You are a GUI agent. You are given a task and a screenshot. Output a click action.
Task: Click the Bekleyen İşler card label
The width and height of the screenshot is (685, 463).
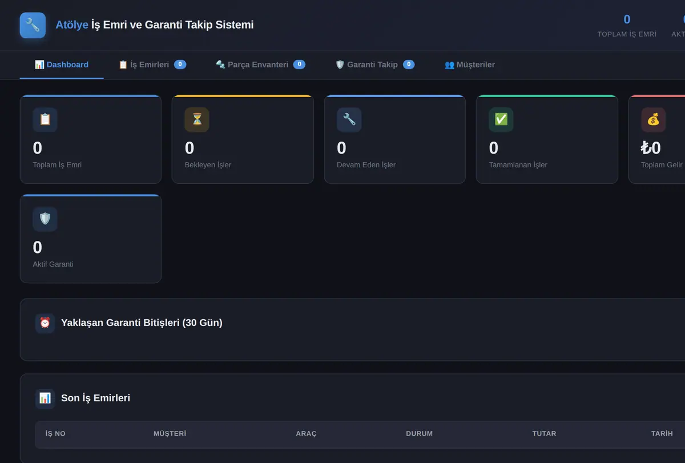(x=208, y=165)
